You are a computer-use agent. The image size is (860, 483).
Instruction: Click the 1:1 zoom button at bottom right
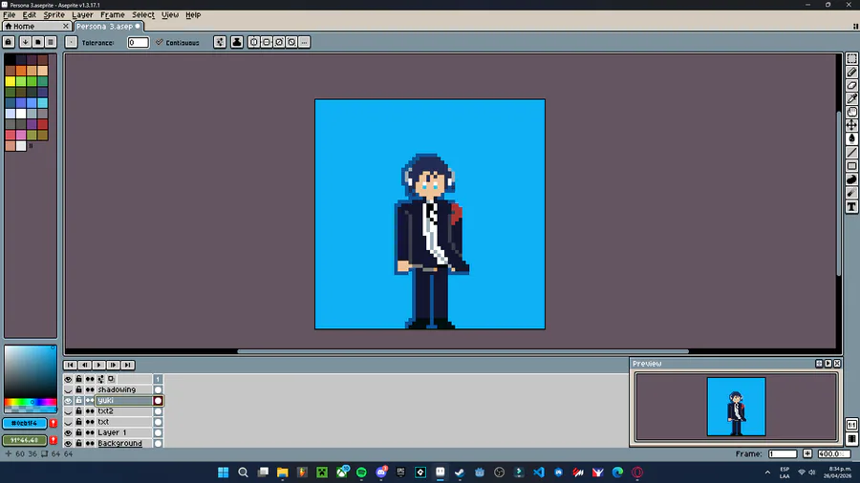click(x=851, y=425)
